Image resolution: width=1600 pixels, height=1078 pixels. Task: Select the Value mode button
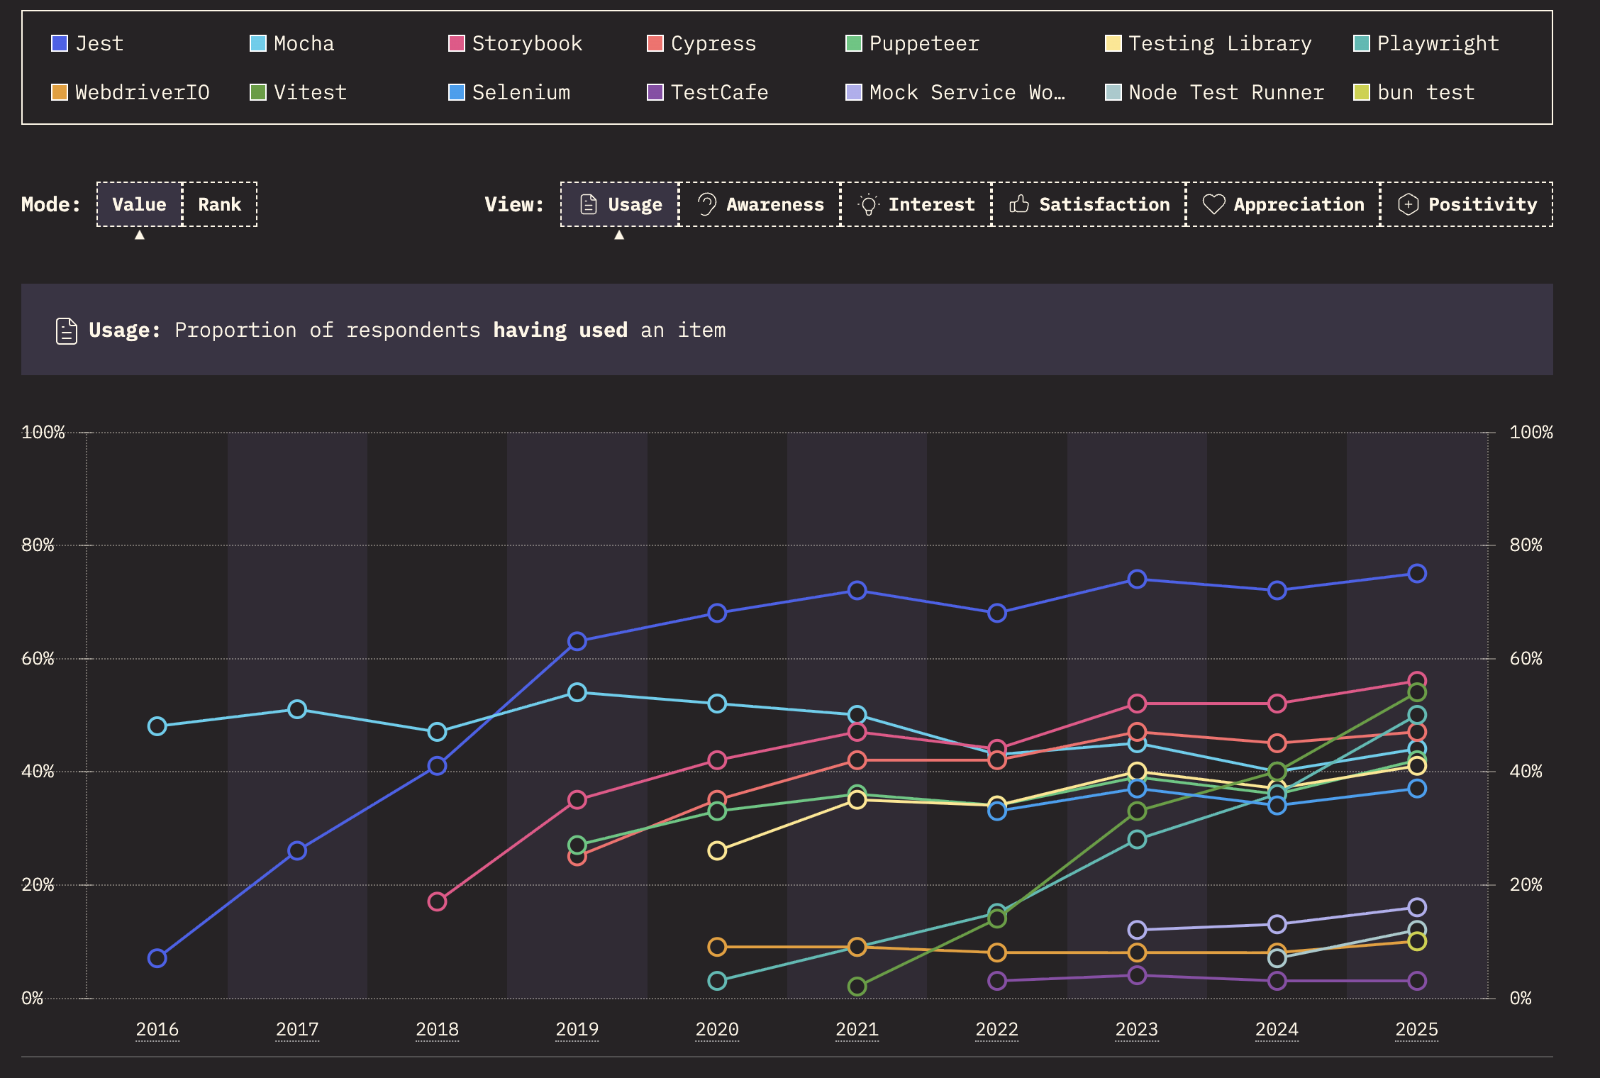click(140, 204)
